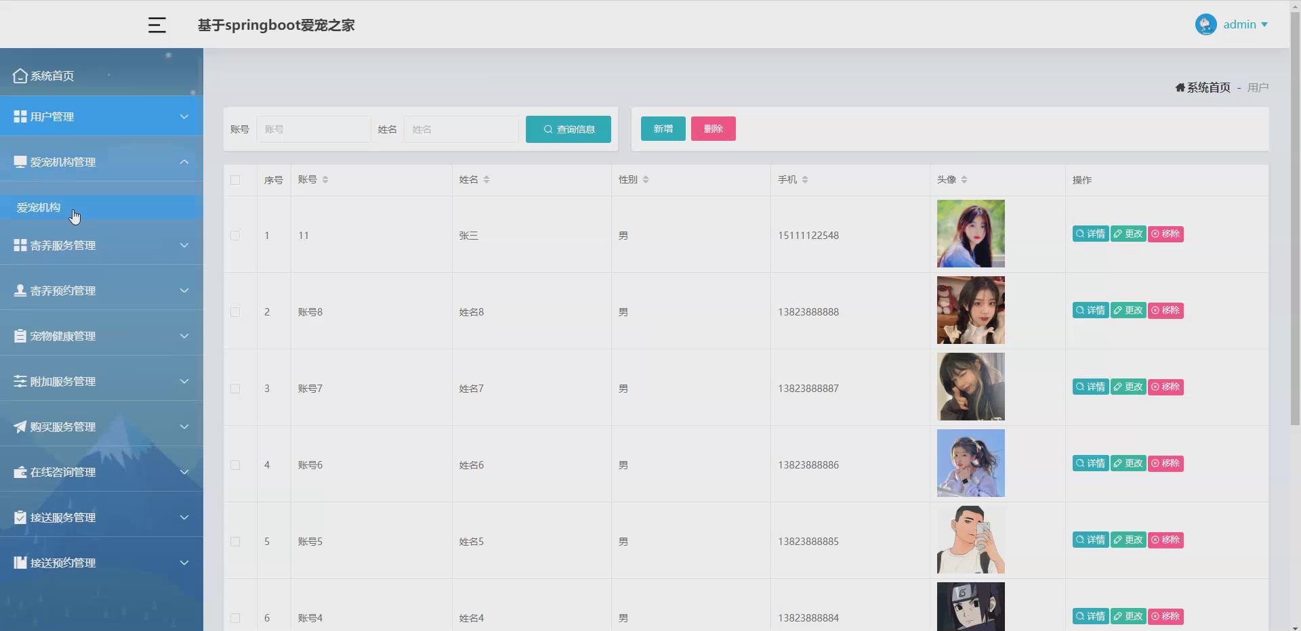Sort by 姓名 column arrows
The image size is (1301, 631).
tap(487, 179)
